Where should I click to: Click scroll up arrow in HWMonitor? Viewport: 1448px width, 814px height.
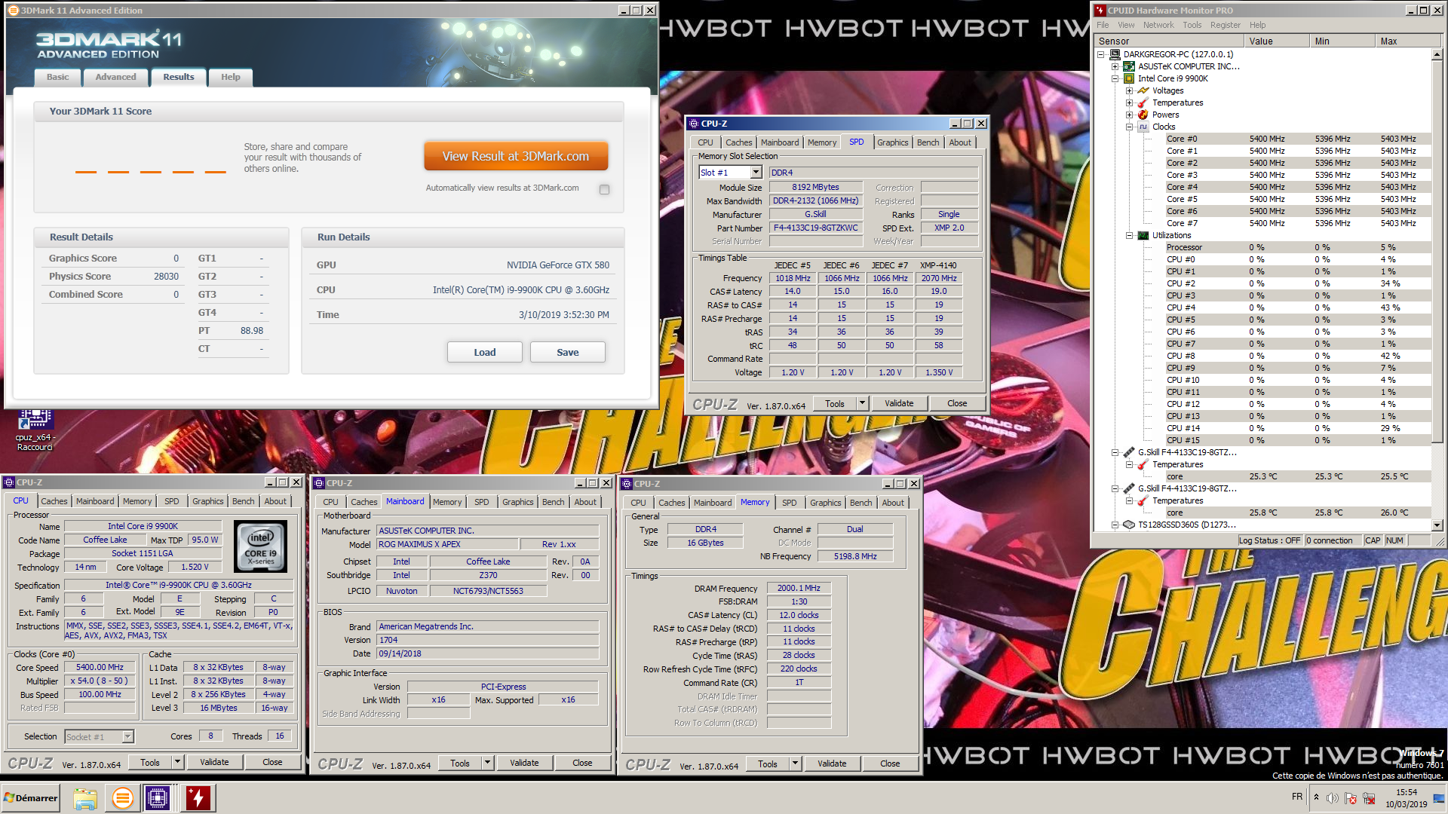click(1437, 54)
